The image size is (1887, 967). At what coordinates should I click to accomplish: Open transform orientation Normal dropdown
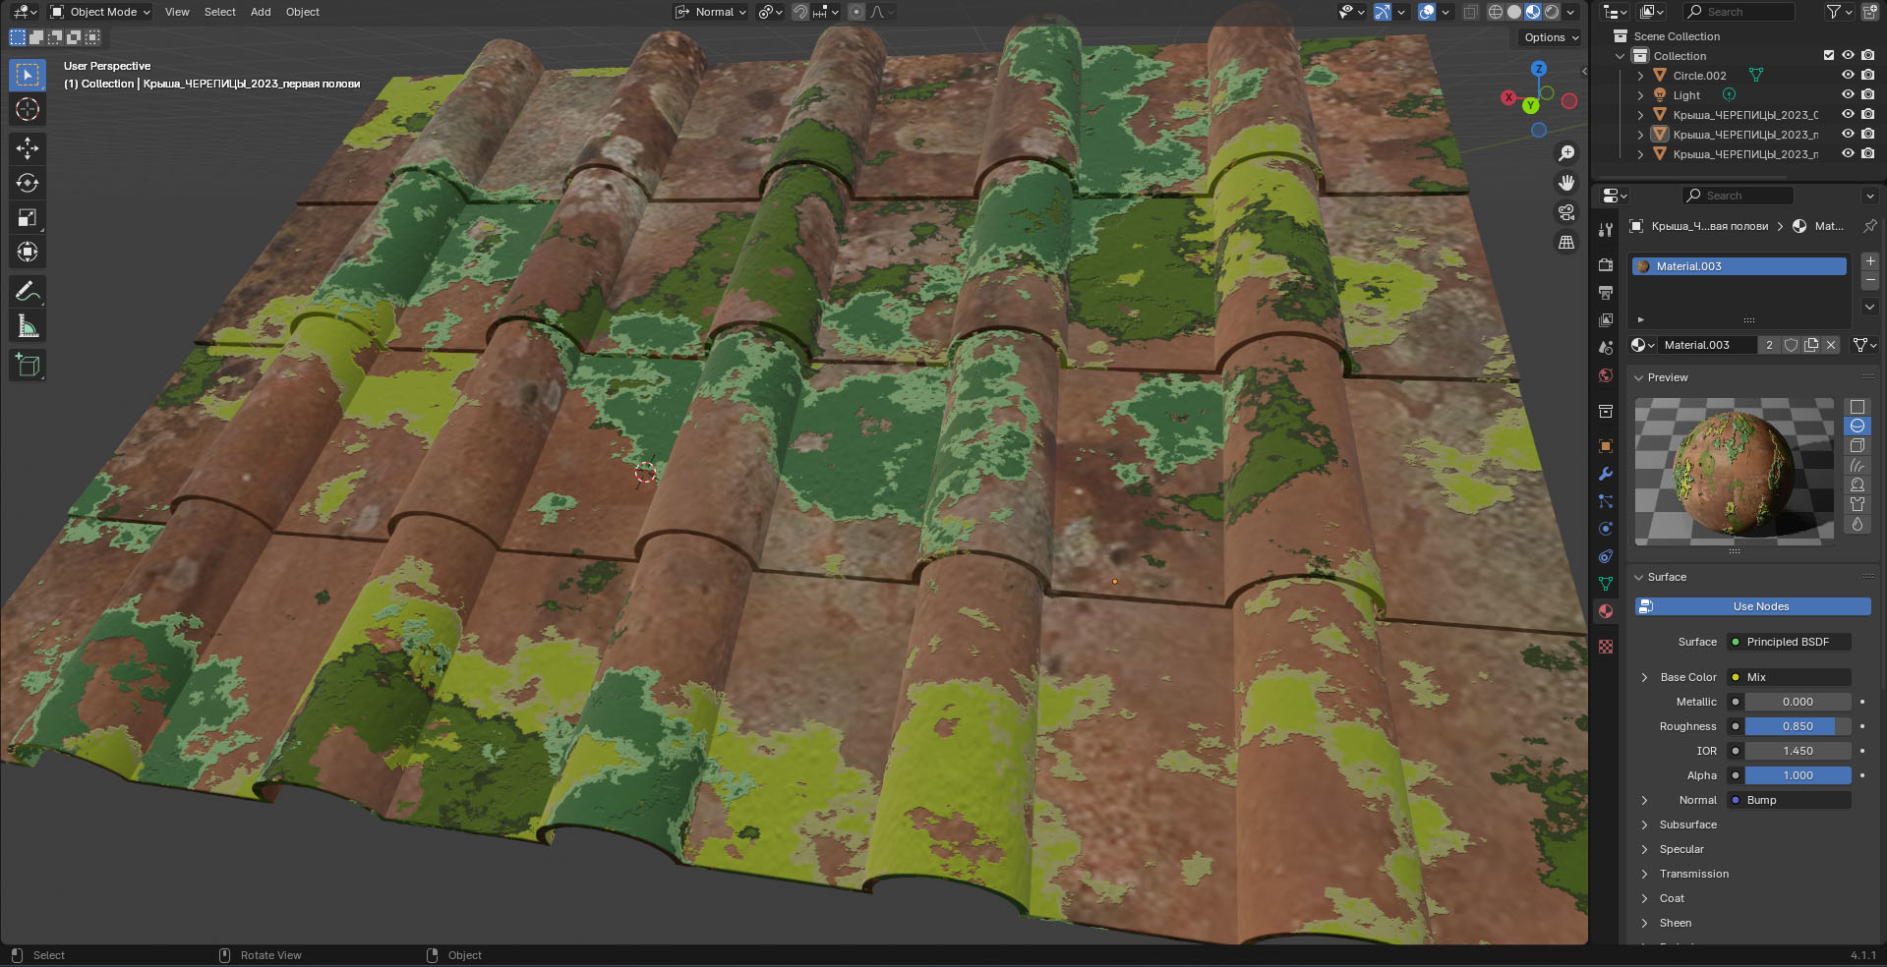tap(710, 12)
